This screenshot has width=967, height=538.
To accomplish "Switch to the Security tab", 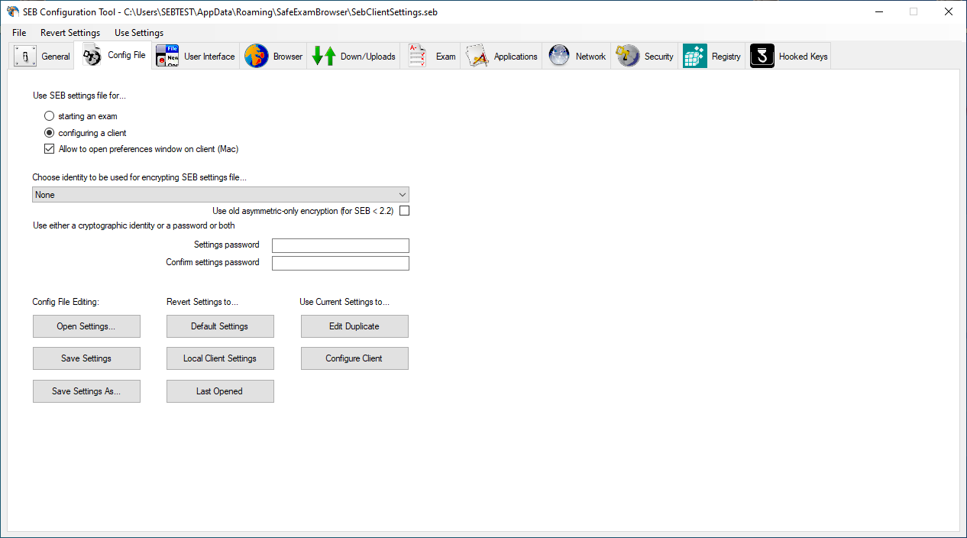I will pyautogui.click(x=645, y=57).
